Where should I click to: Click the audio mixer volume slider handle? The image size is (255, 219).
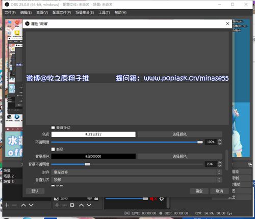click(x=145, y=199)
